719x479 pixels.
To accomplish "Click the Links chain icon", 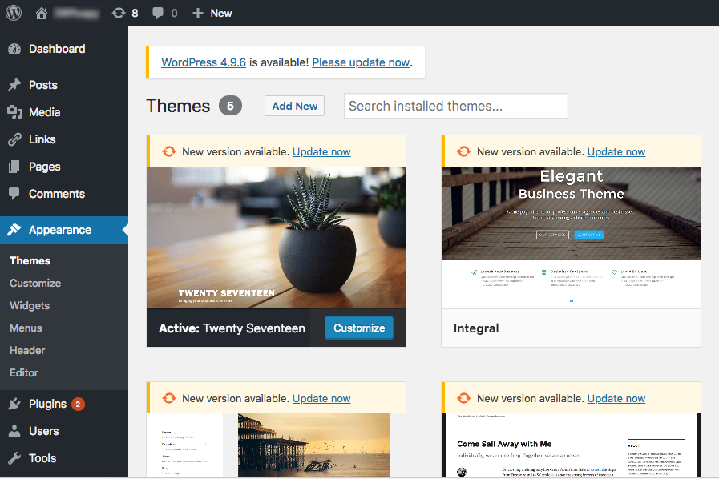I will [x=14, y=139].
